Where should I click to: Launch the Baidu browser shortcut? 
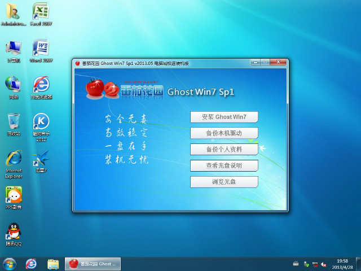(x=41, y=88)
